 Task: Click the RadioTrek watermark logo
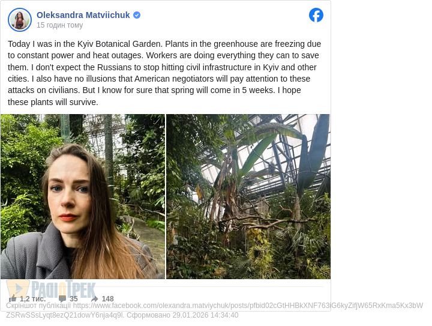click(x=51, y=289)
